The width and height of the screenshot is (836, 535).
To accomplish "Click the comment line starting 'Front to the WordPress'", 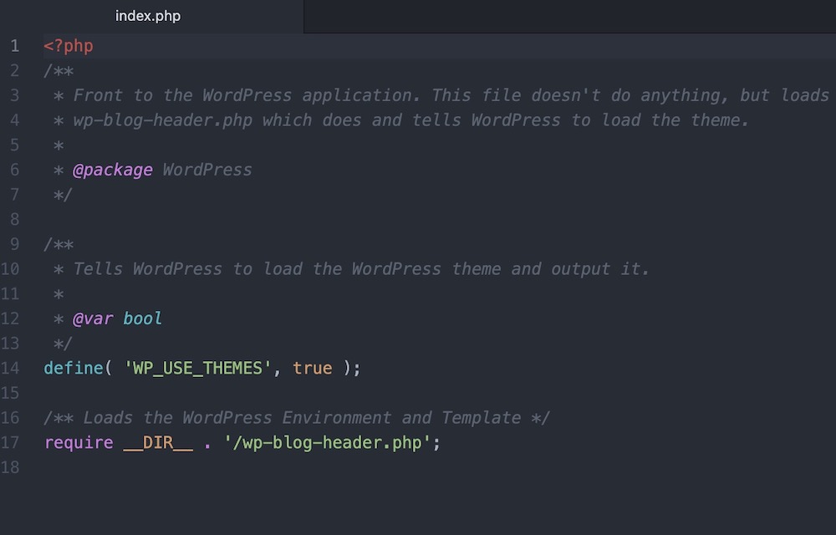I will coord(451,95).
